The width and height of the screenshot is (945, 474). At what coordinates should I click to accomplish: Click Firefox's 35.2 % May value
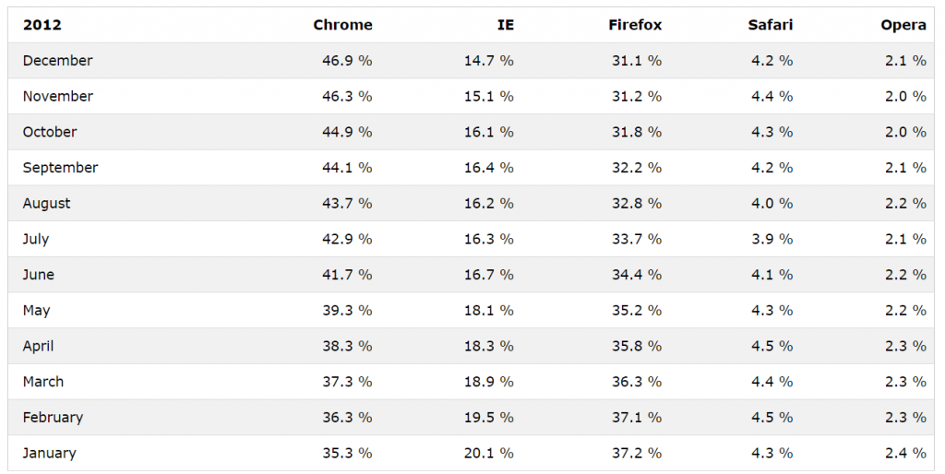[637, 310]
